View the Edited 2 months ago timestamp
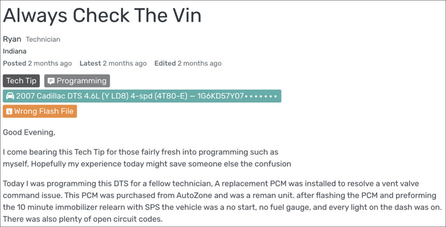The height and width of the screenshot is (227, 446). pos(188,64)
